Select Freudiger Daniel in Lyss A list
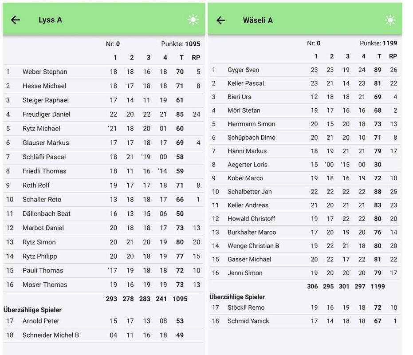The width and height of the screenshot is (413, 355). 46,114
